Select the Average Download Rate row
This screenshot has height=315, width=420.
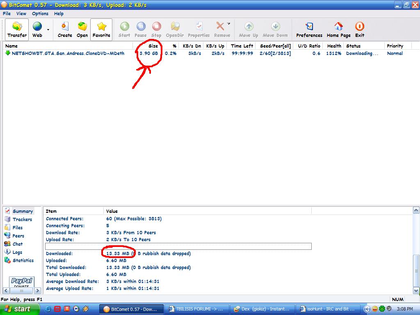click(x=178, y=281)
